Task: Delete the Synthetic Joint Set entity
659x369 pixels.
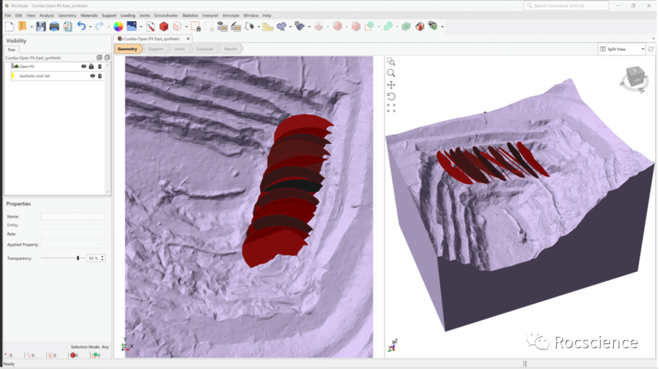Action: [100, 76]
